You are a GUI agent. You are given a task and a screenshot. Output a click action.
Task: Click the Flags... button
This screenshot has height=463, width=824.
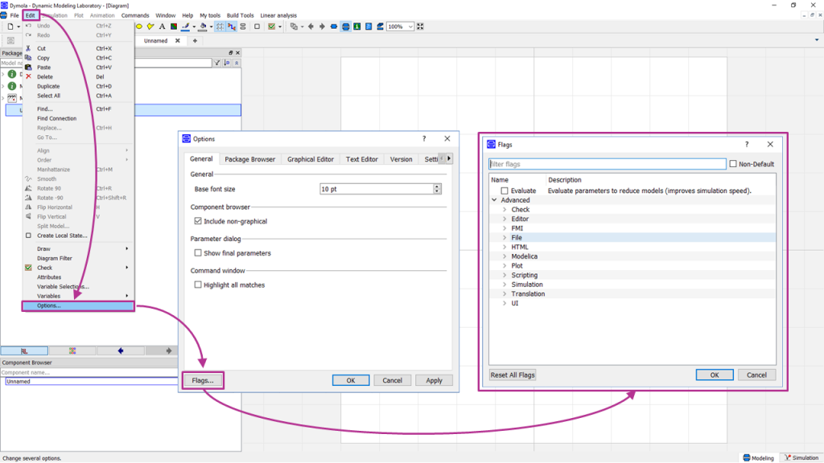[203, 380]
